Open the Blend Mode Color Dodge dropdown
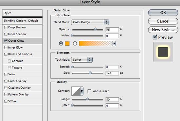This screenshot has height=121, width=180. pyautogui.click(x=90, y=22)
